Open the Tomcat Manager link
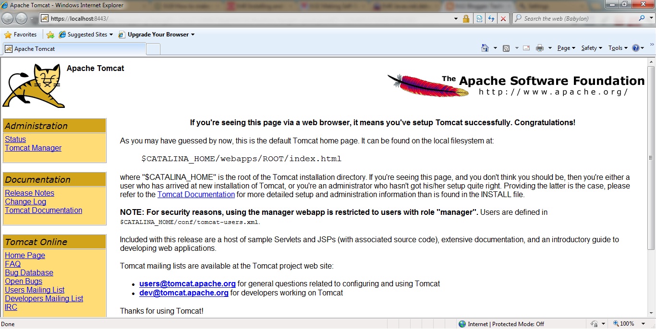The width and height of the screenshot is (656, 329). click(x=33, y=148)
